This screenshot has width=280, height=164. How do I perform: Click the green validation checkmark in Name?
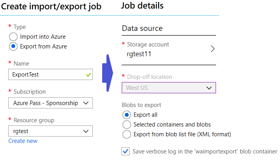(x=89, y=75)
